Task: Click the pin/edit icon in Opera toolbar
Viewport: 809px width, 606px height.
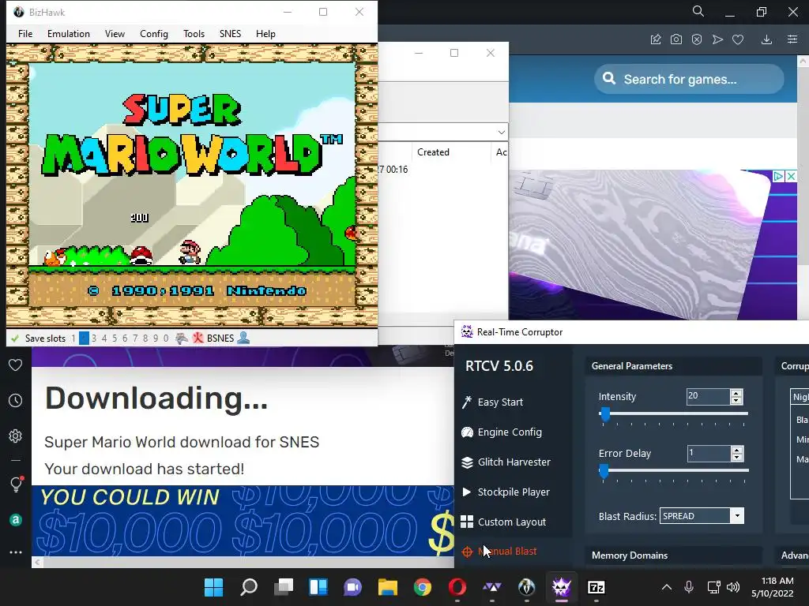Action: [656, 39]
